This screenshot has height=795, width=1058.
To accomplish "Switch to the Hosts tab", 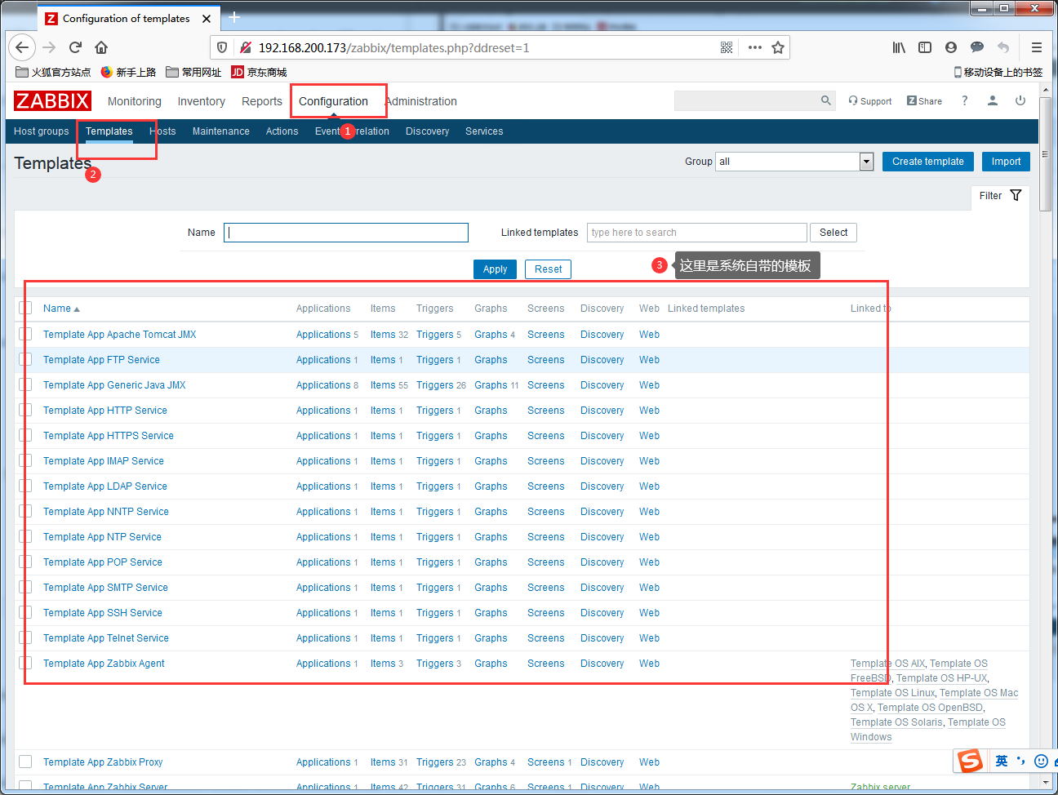I will pos(162,131).
